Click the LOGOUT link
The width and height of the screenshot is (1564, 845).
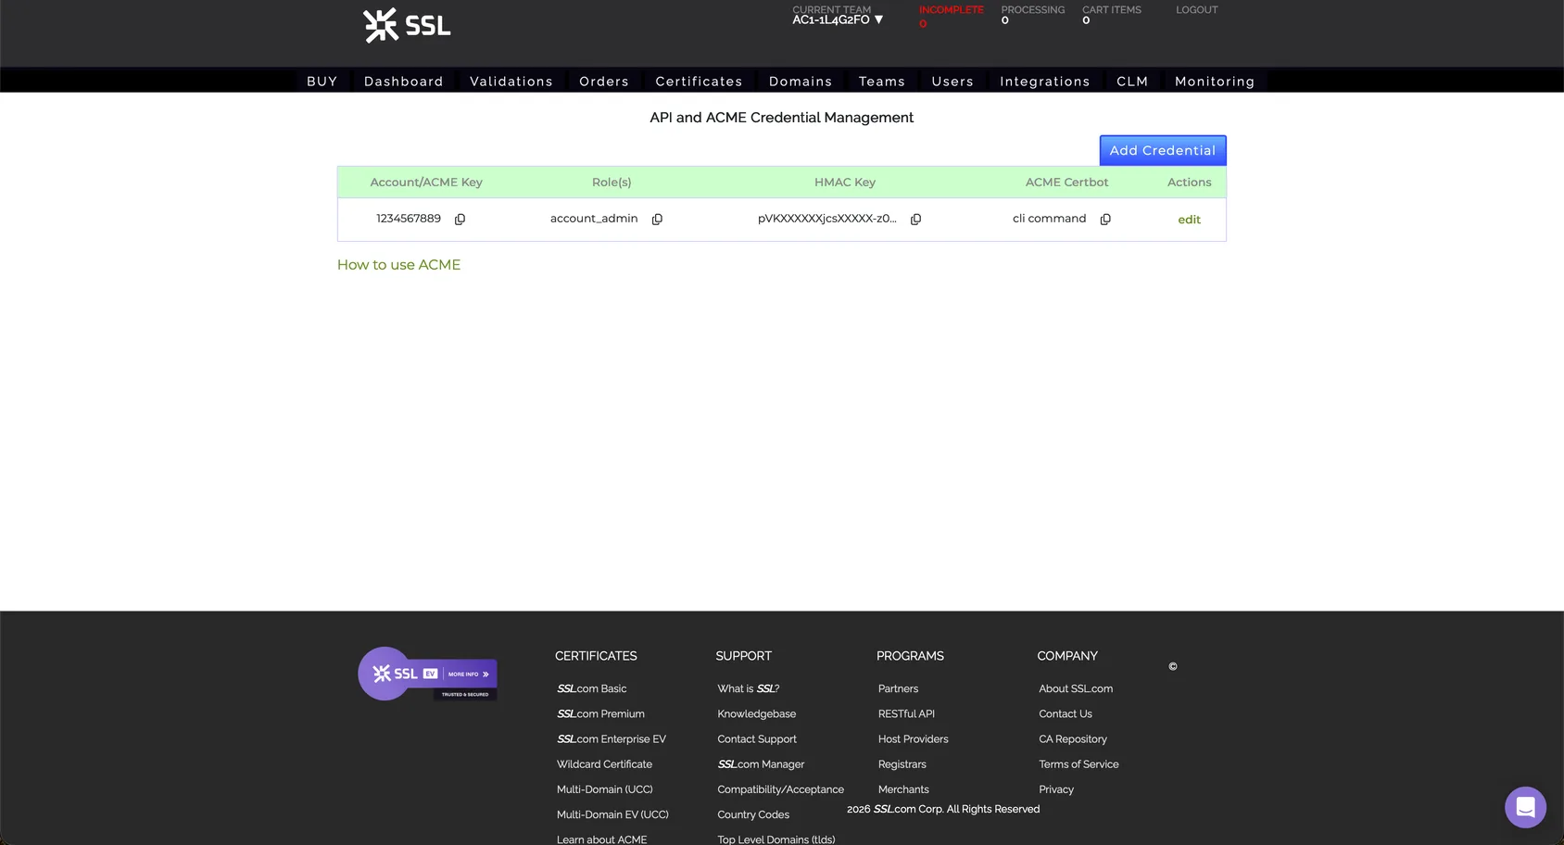1197,10
